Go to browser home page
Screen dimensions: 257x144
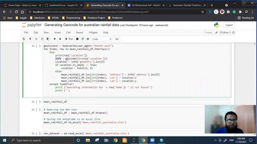[22, 12]
